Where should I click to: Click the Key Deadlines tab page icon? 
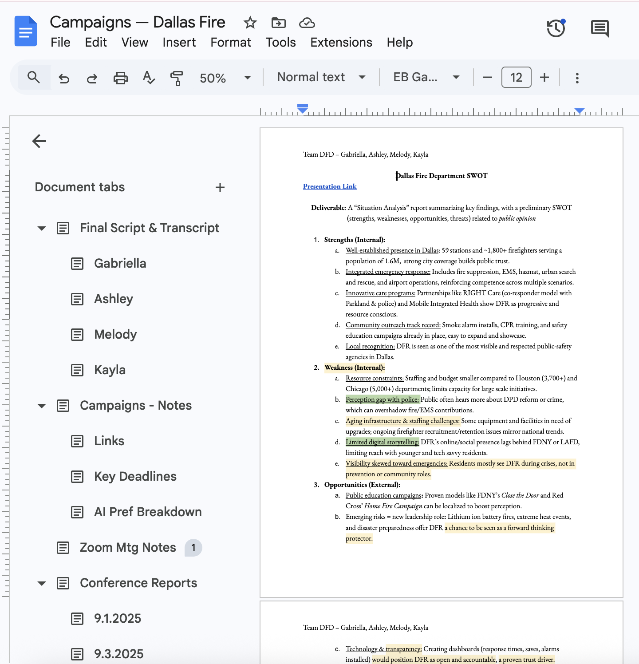click(77, 477)
